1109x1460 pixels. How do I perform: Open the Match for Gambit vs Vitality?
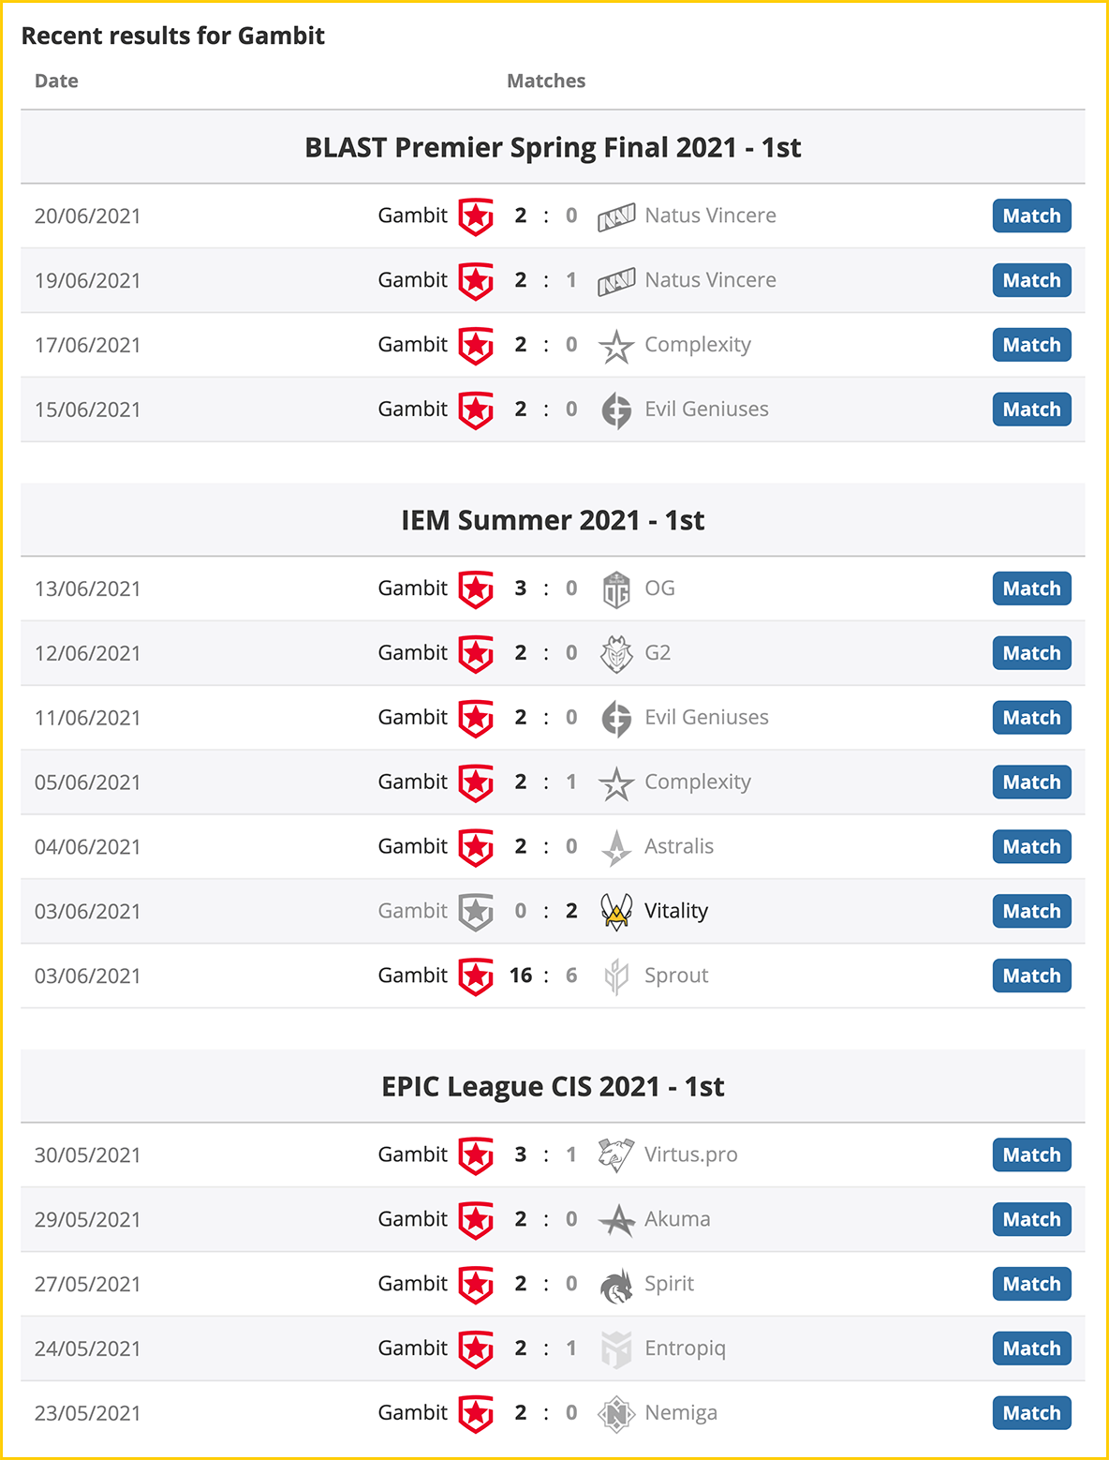(x=1031, y=911)
